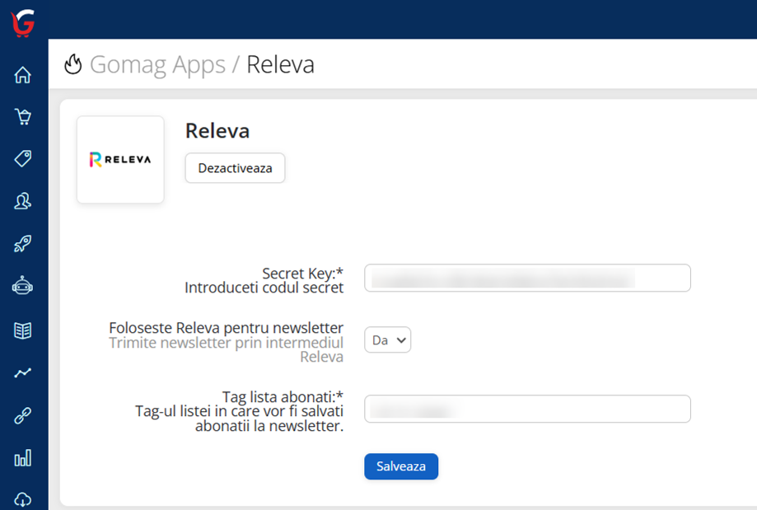Image resolution: width=757 pixels, height=510 pixels.
Task: Open the customers user icon
Action: pos(23,201)
